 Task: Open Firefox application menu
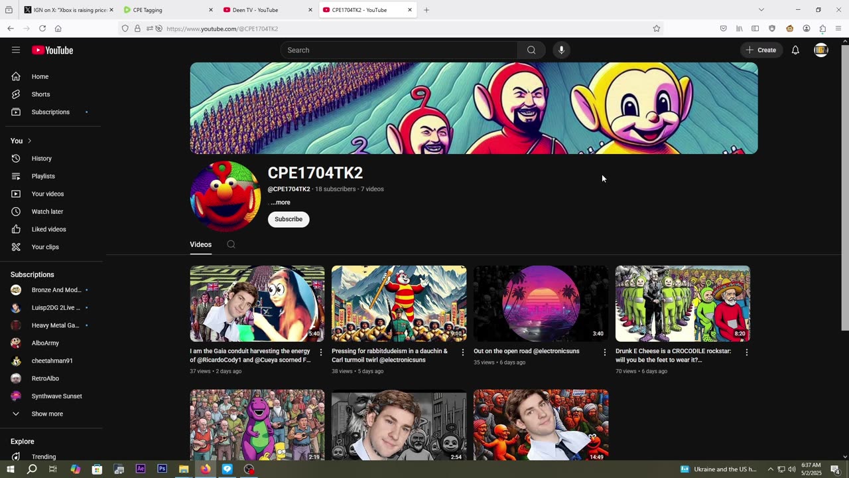(x=838, y=29)
